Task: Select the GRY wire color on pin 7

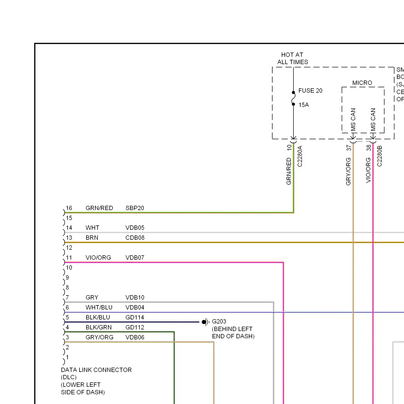Action: coord(92,297)
